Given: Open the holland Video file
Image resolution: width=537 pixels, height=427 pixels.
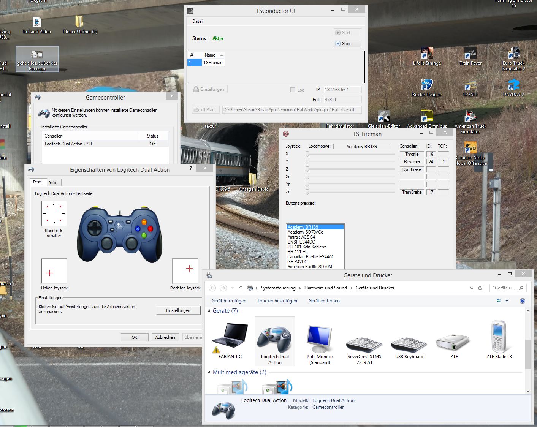Looking at the screenshot, I should point(37,23).
